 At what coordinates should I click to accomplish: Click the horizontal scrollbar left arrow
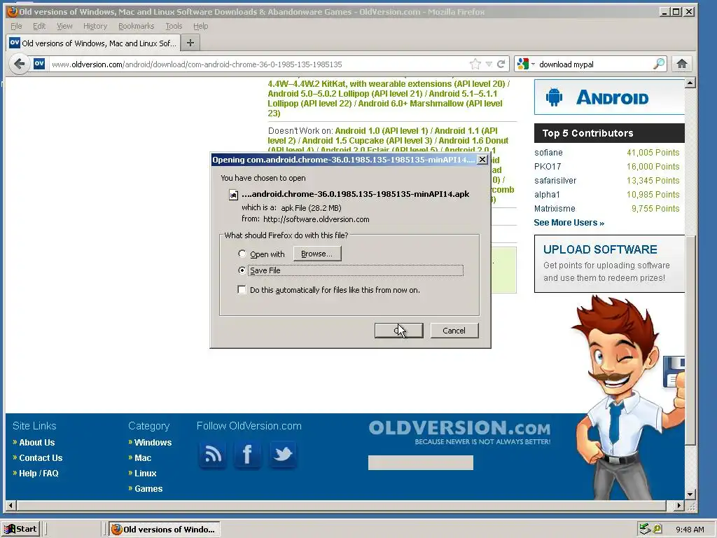11,506
